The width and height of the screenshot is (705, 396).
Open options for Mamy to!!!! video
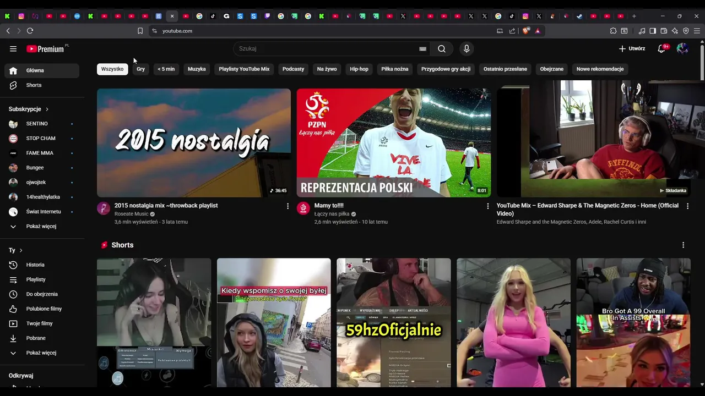(x=487, y=206)
